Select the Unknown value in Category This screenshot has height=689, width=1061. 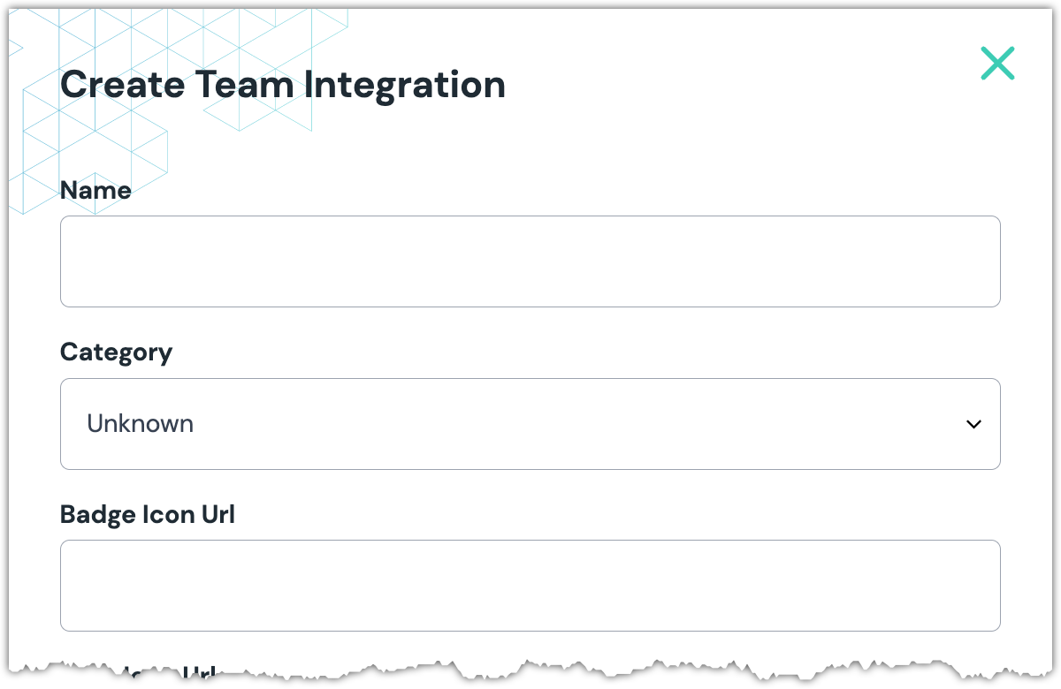click(140, 424)
